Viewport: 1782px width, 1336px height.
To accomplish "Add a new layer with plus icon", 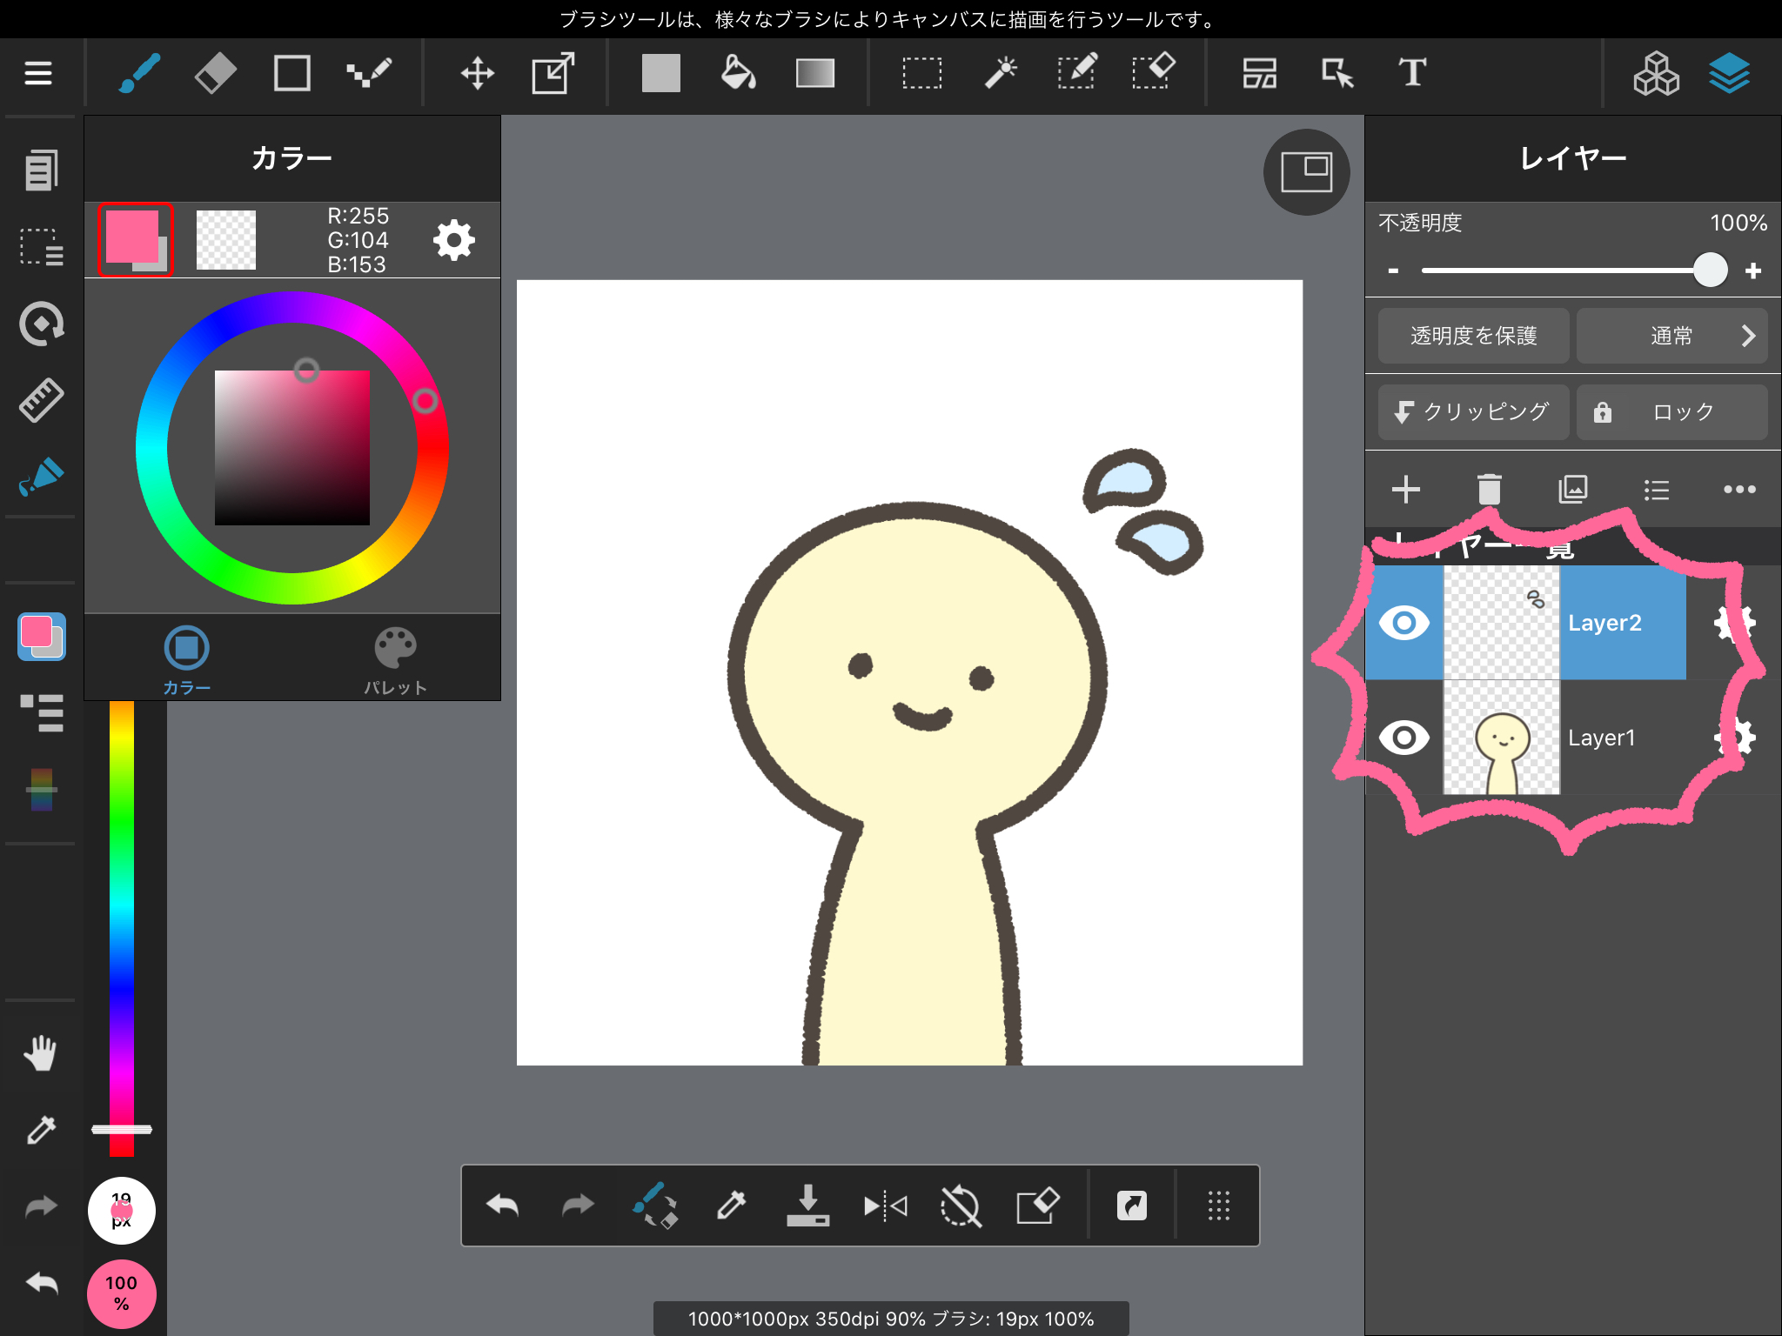I will click(1405, 490).
